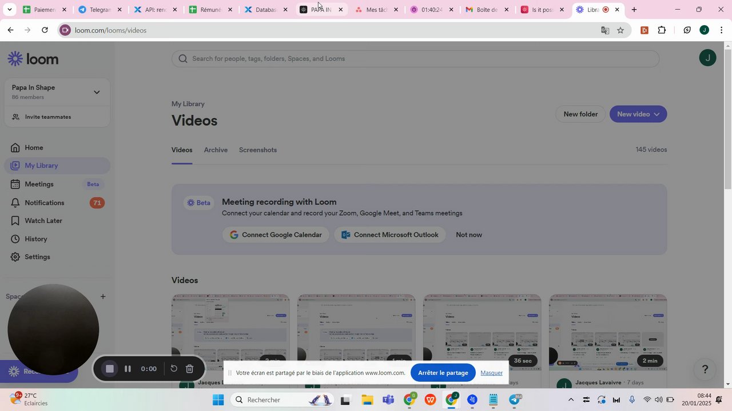Viewport: 732px width, 411px height.
Task: Open a new browser tab
Action: pyautogui.click(x=634, y=10)
